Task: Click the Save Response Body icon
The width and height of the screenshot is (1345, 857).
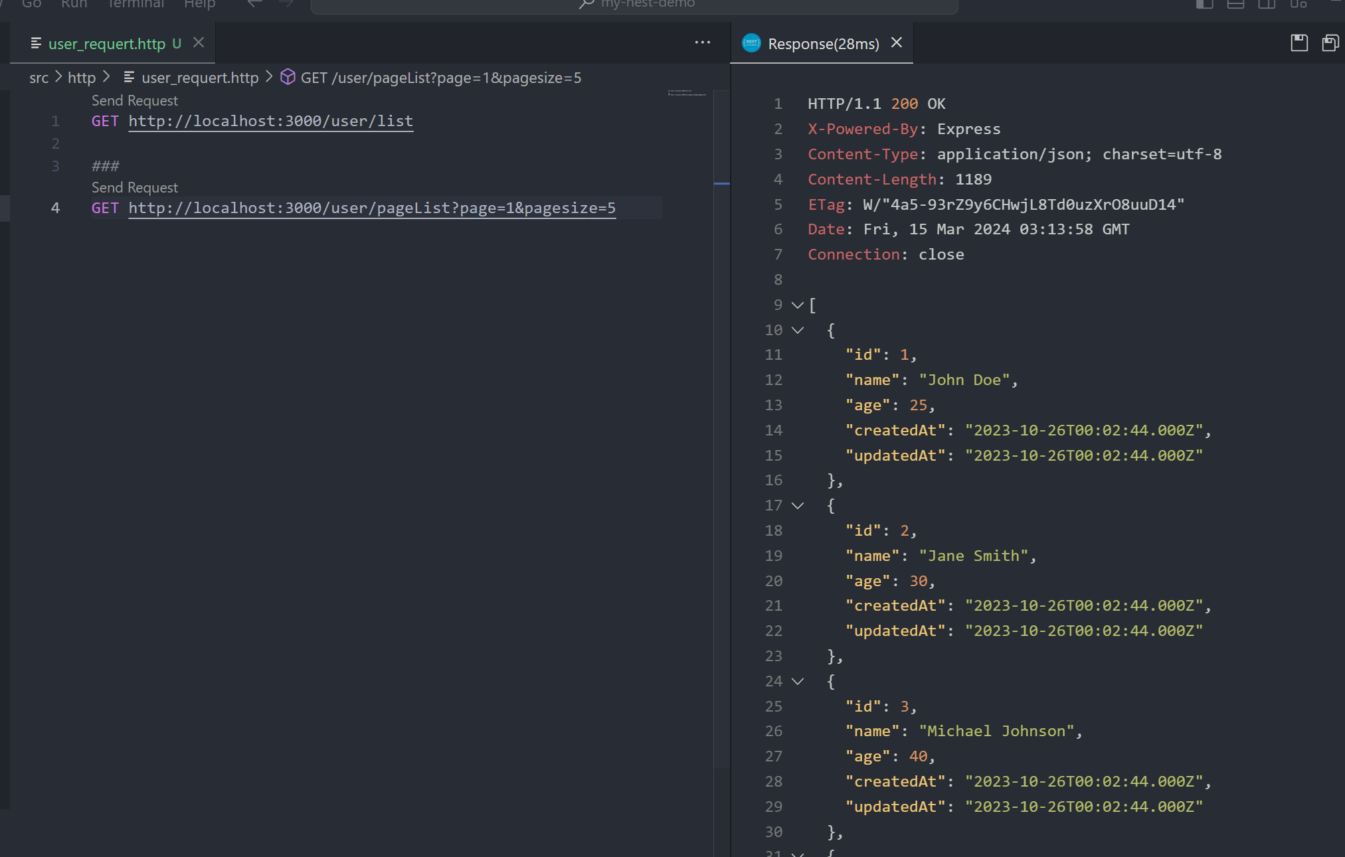Action: (1330, 44)
